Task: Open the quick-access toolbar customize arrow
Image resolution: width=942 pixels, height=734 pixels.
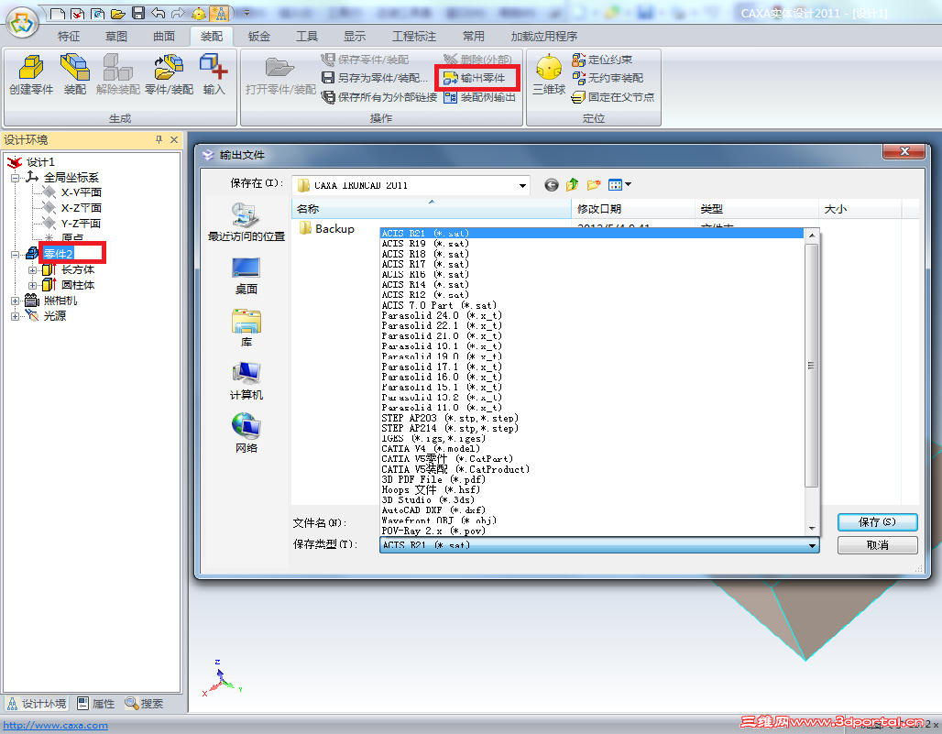Action: click(246, 13)
